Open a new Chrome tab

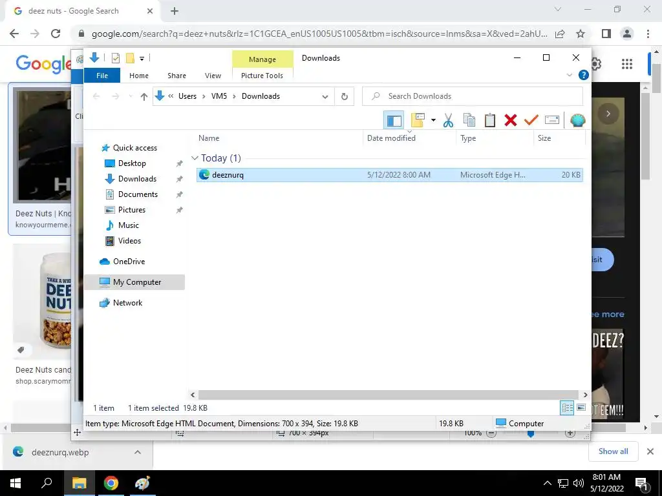175,11
